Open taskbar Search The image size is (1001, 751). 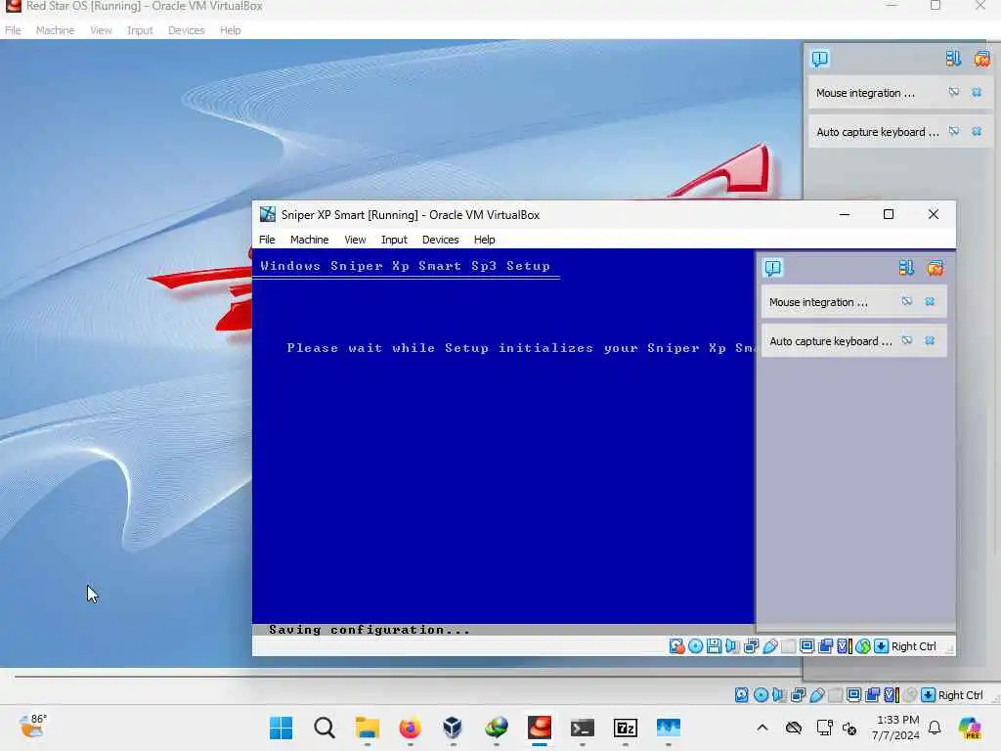coord(325,728)
